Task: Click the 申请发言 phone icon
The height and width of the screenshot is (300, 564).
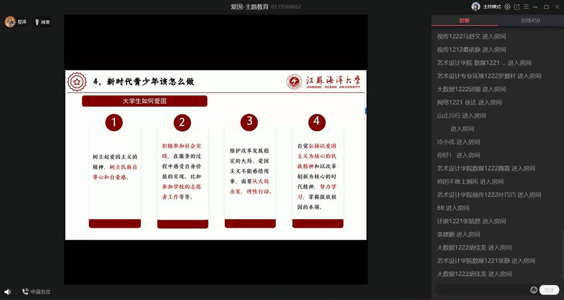Action: pyautogui.click(x=25, y=292)
